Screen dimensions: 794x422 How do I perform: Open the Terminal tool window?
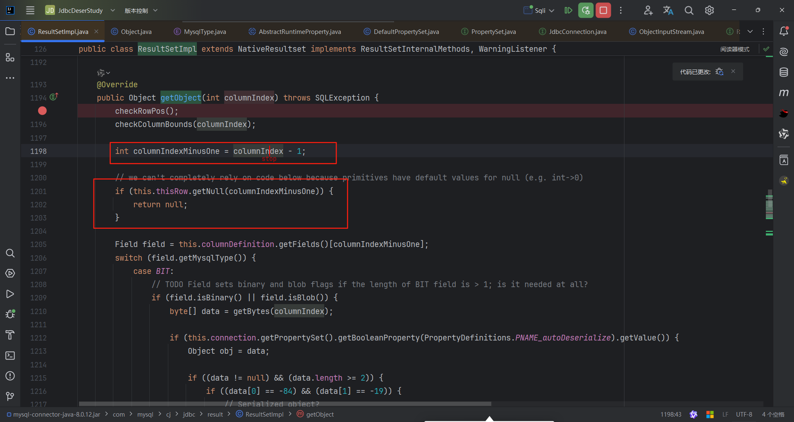tap(10, 355)
